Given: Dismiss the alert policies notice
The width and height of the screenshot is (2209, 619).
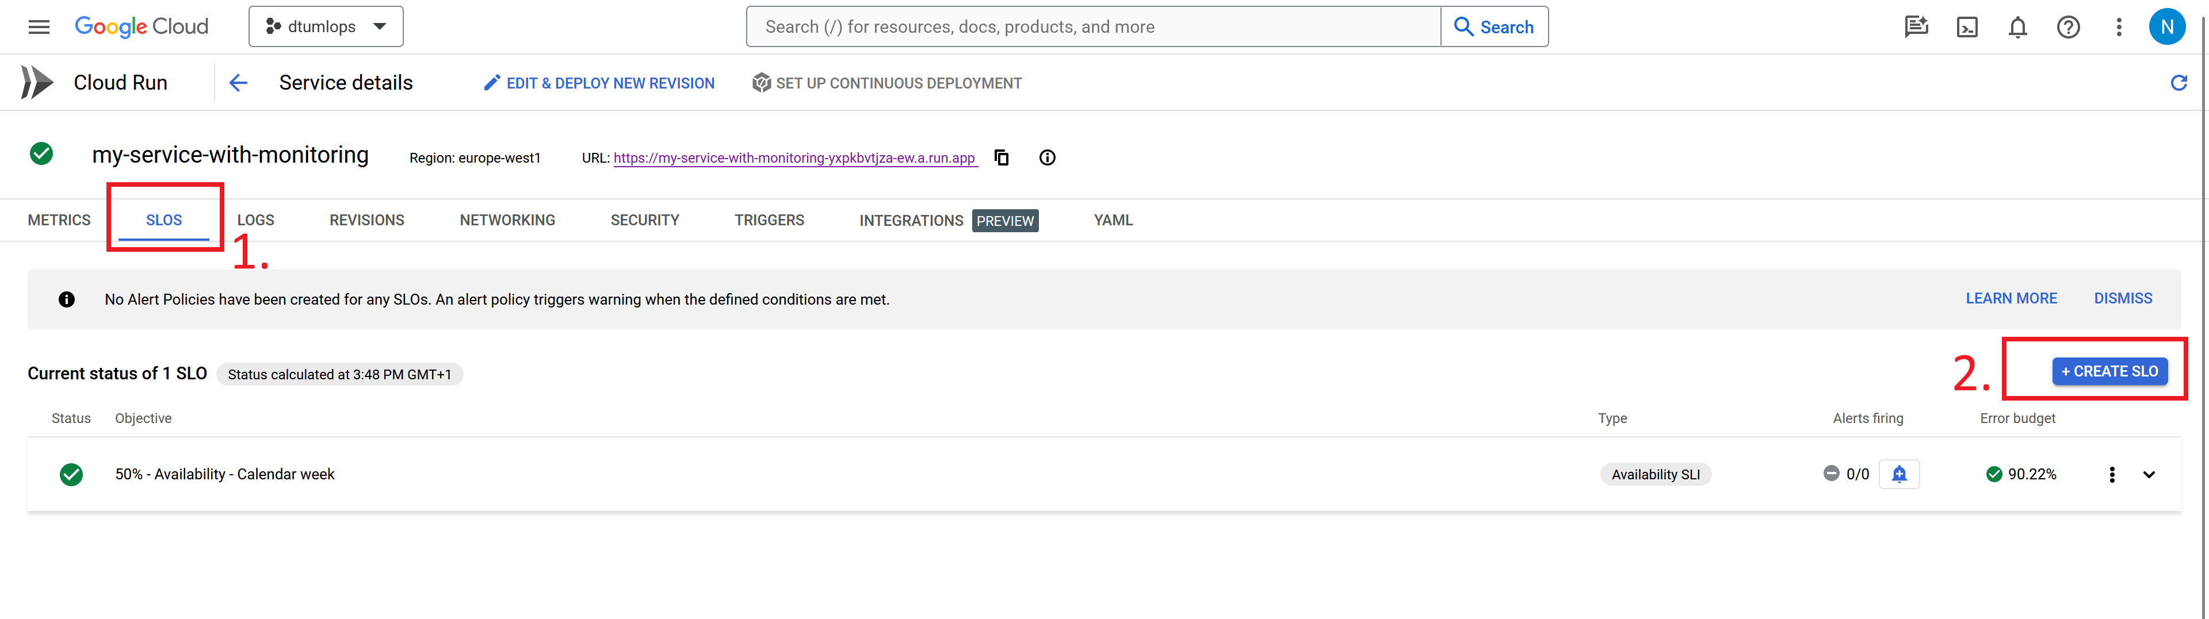Looking at the screenshot, I should [x=2122, y=298].
